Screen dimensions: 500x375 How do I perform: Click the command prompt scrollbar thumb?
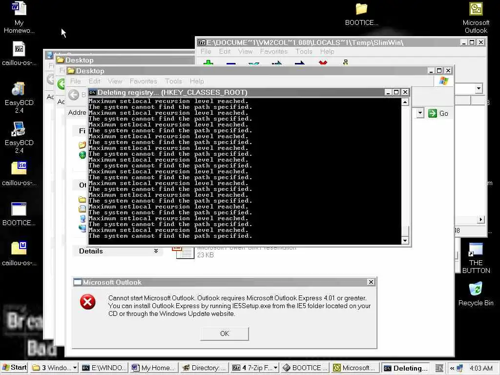tap(405, 231)
